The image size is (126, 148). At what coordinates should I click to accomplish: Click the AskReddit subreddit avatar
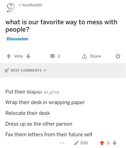pos(10,8)
